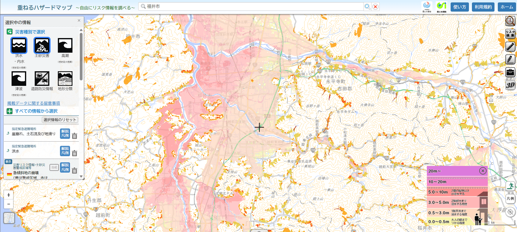The image size is (517, 232).
Task: Select the 津波 tsunami hazard icon
Action: (19, 79)
